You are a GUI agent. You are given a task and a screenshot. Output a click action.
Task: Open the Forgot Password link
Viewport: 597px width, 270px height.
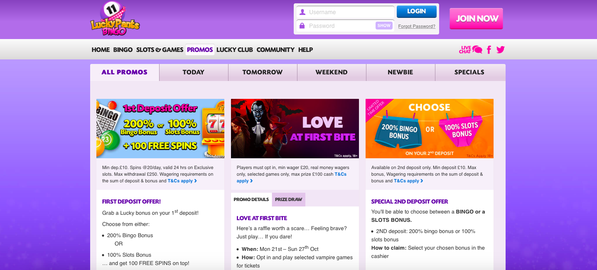pos(417,26)
